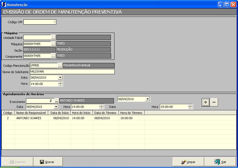The image size is (238, 168).
Task: Open Máquina lookup ellipsis button
Action: [x=53, y=44]
